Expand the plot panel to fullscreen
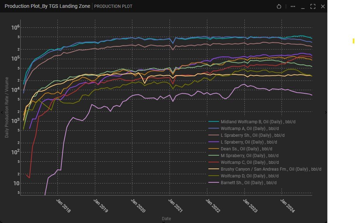The image size is (355, 223). (x=313, y=6)
